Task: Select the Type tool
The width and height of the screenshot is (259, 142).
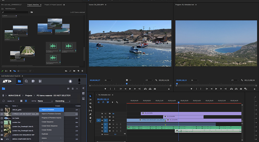Action: (90, 121)
